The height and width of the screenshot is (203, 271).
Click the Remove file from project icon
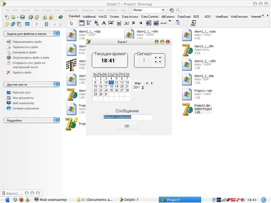tap(51, 17)
